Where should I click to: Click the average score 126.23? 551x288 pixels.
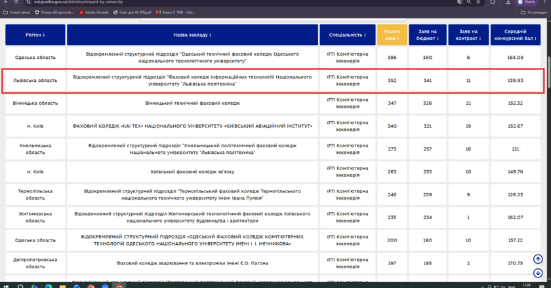point(516,194)
